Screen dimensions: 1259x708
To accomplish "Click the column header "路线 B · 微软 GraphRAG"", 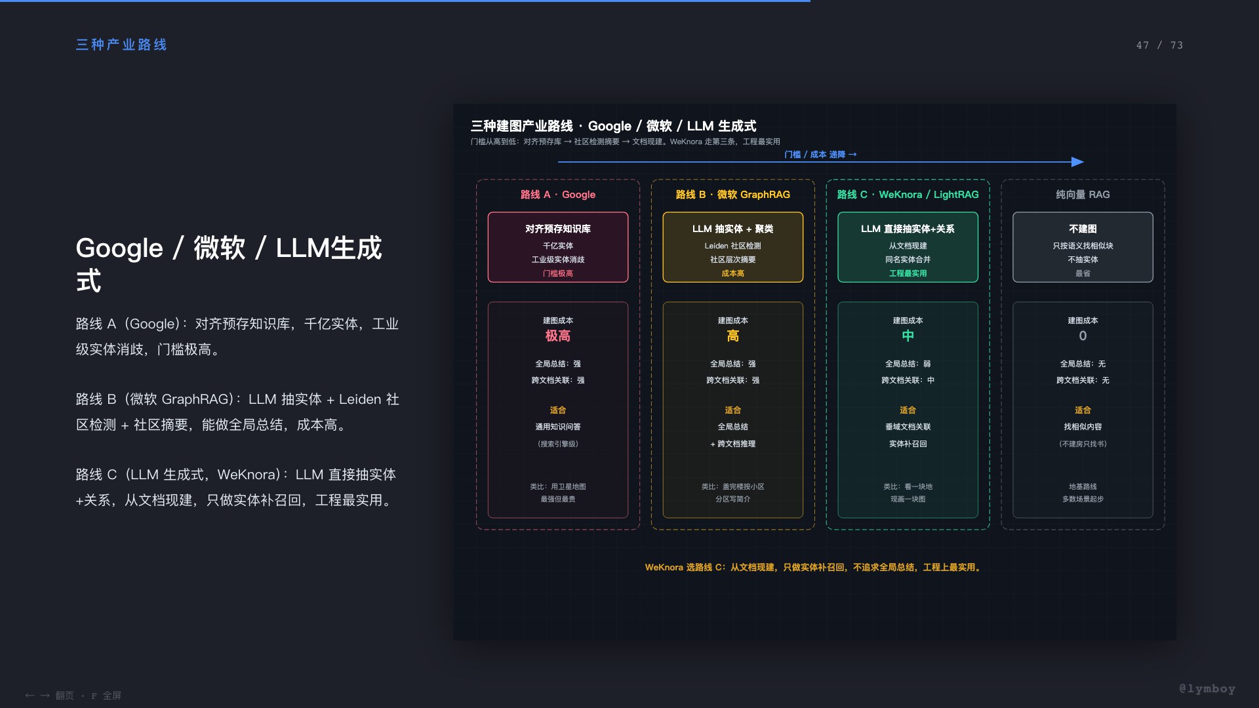I will pyautogui.click(x=733, y=195).
